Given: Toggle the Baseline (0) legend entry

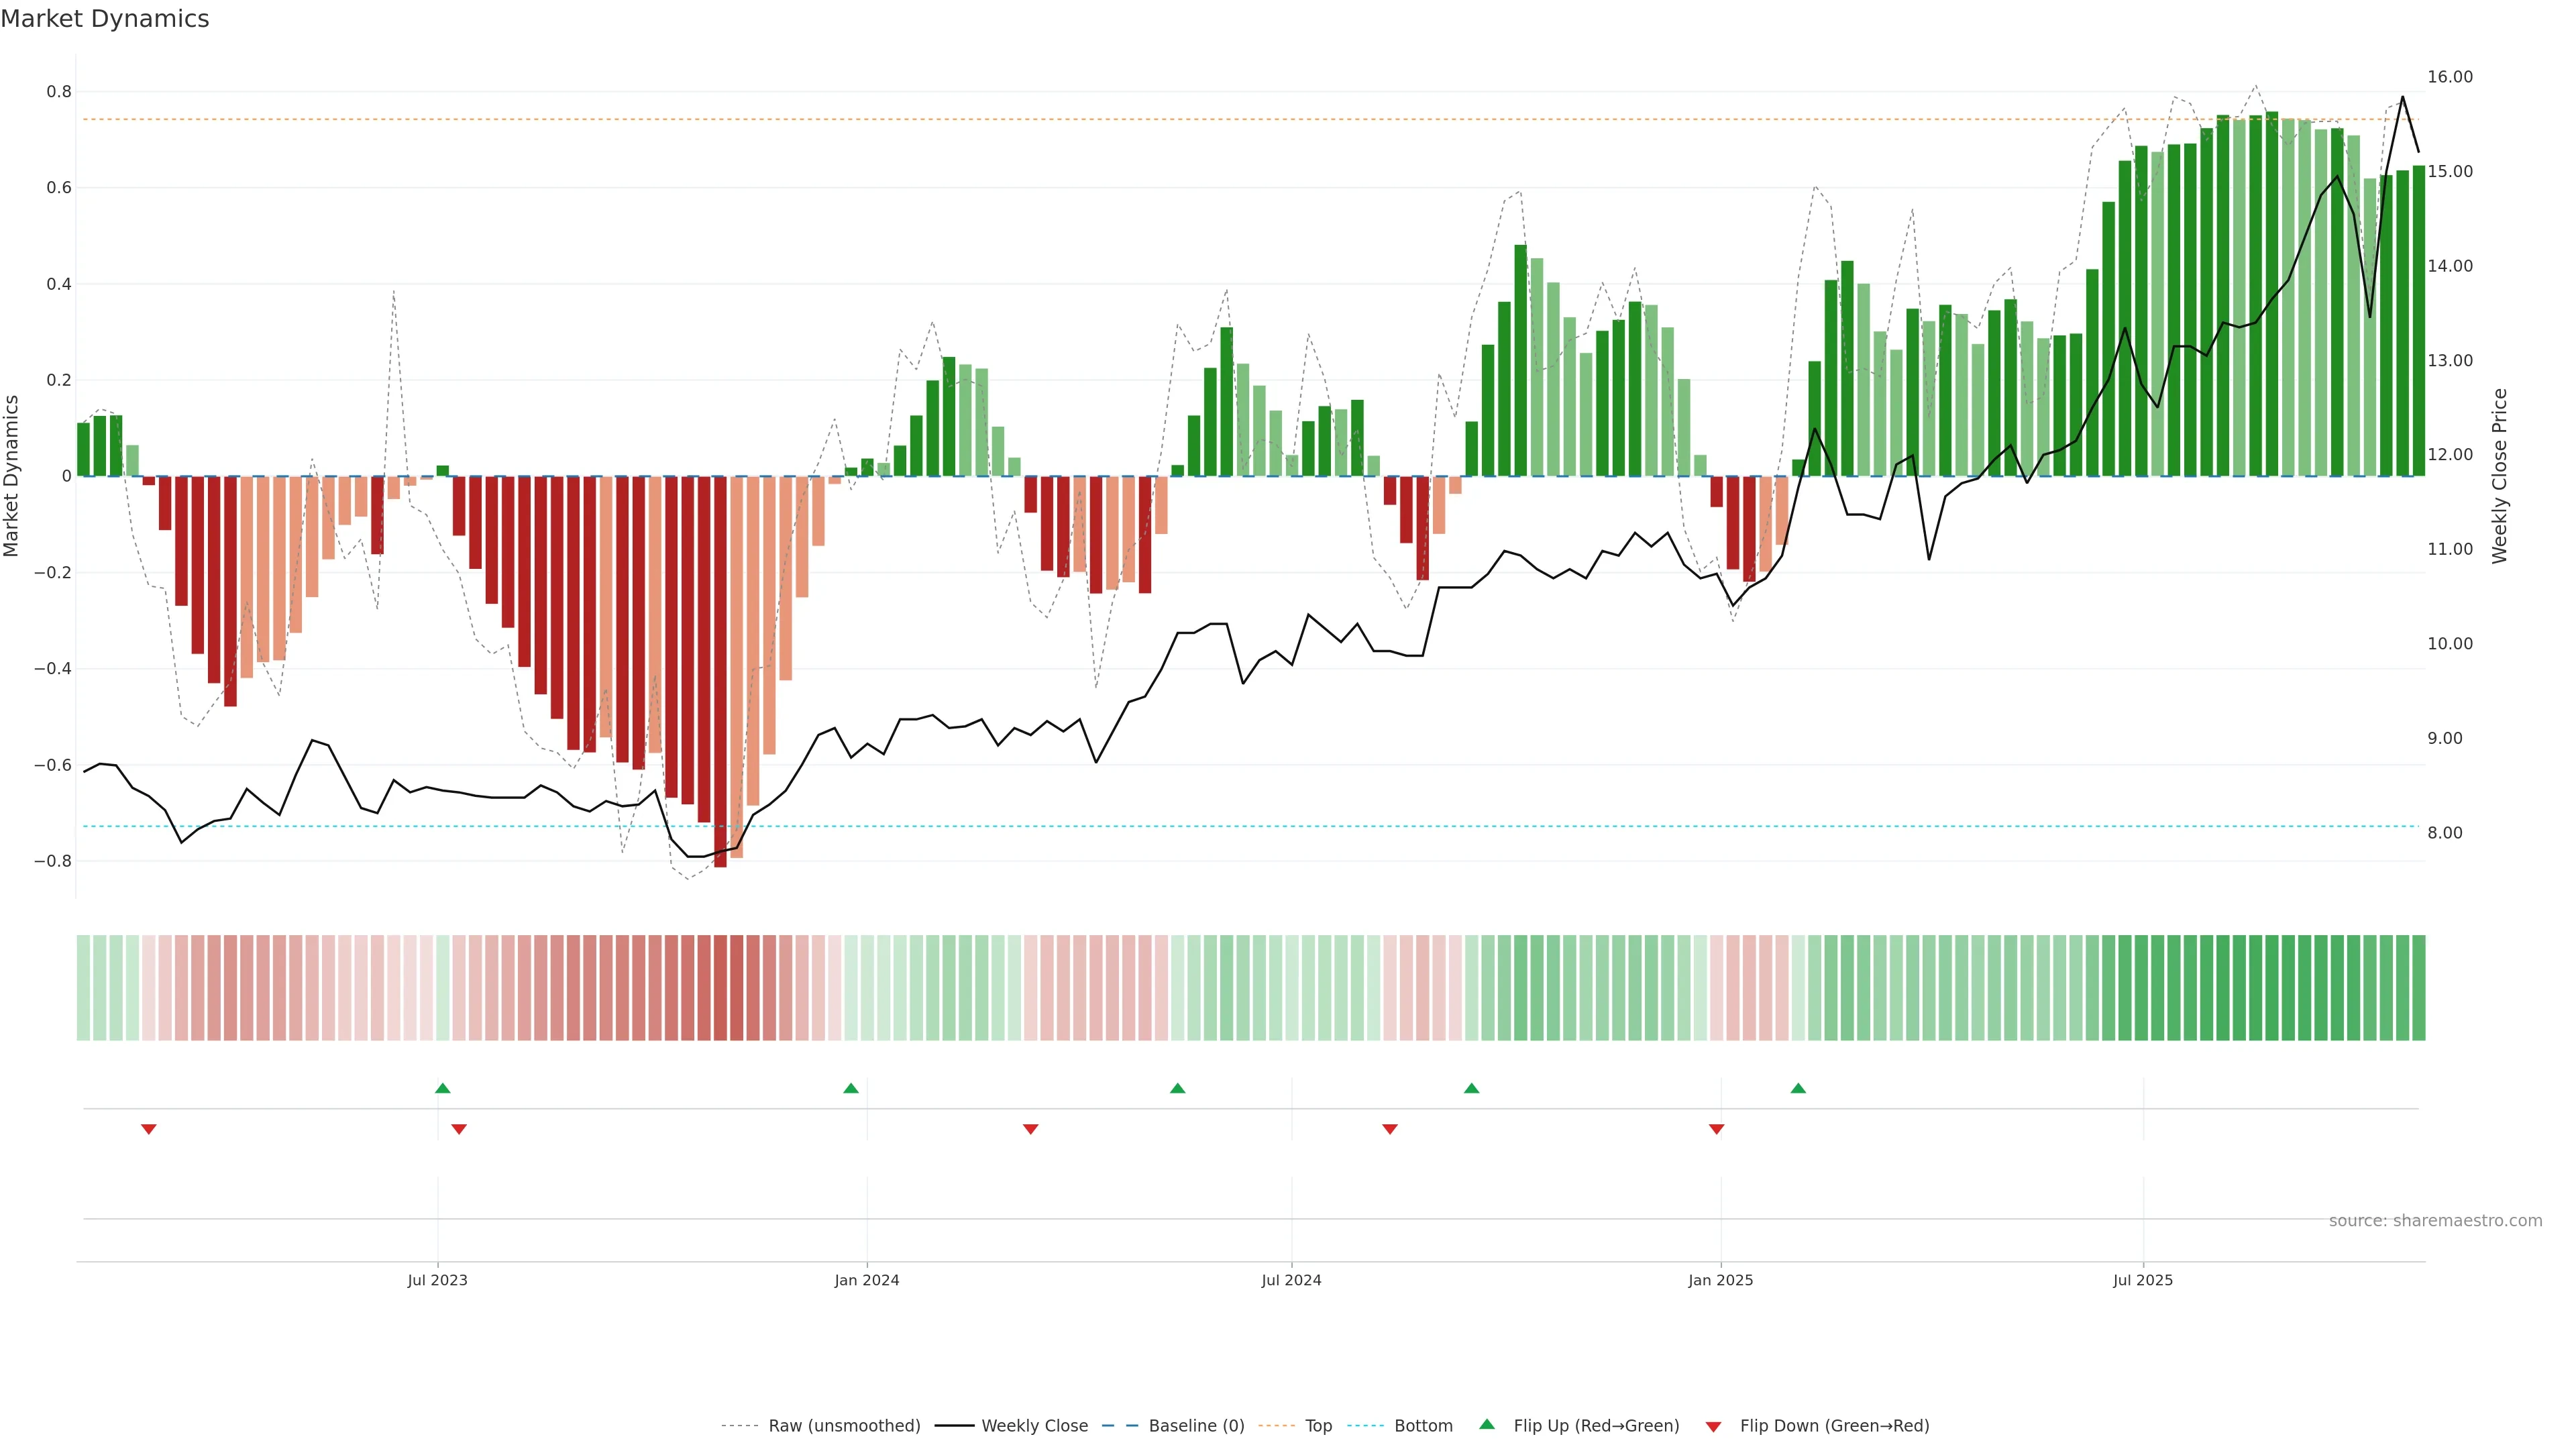Looking at the screenshot, I should point(1196,1426).
